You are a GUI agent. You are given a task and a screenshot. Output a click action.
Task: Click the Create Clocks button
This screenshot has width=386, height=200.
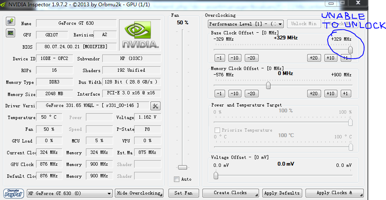[231, 193]
